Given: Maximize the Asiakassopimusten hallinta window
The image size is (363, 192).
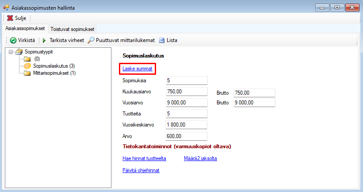Looking at the screenshot, I should 337,8.
